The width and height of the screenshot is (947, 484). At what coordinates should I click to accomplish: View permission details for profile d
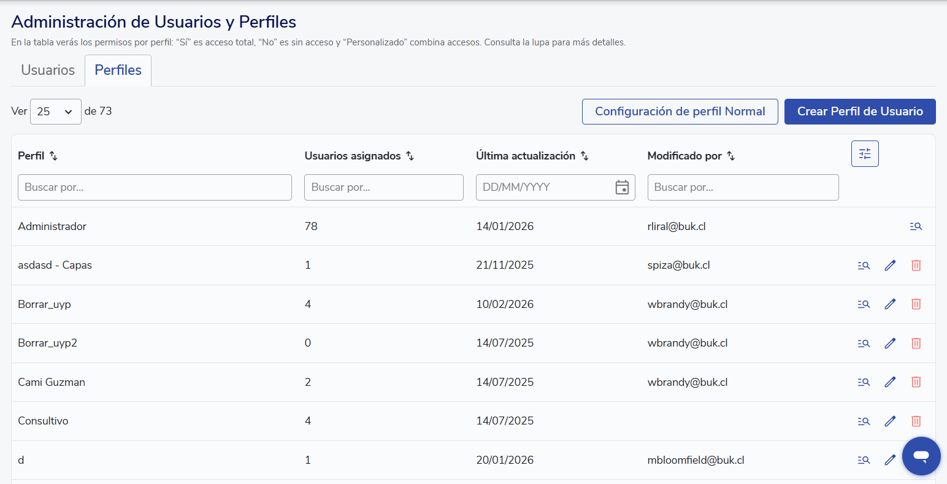864,460
